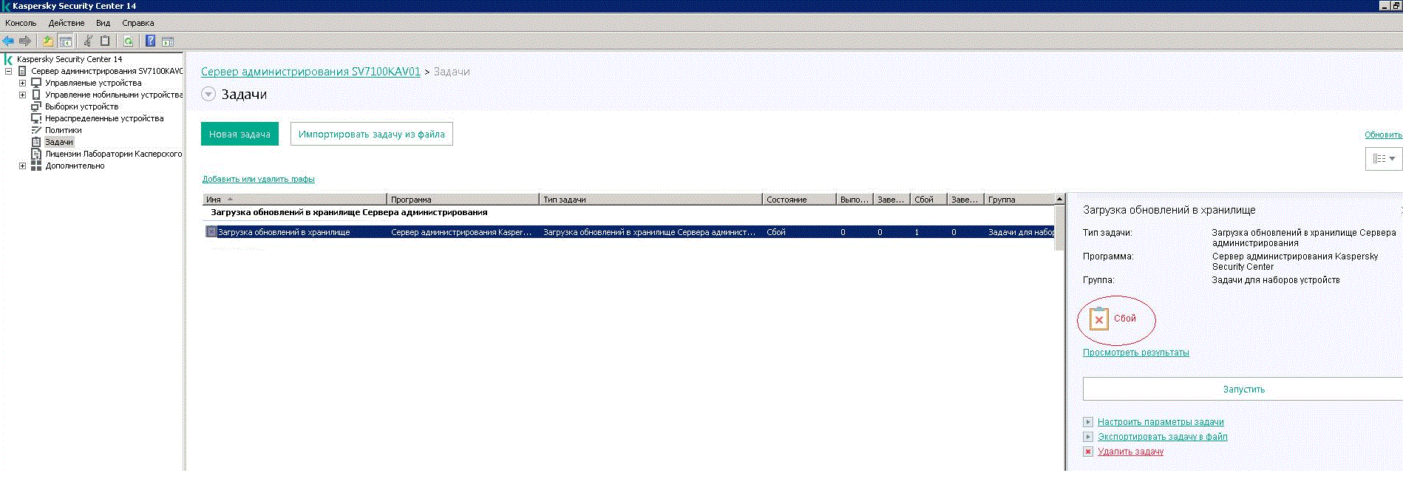The width and height of the screenshot is (1403, 479).
Task: Click arrow icon next to Экспортировать задачу
Action: pyautogui.click(x=1088, y=437)
